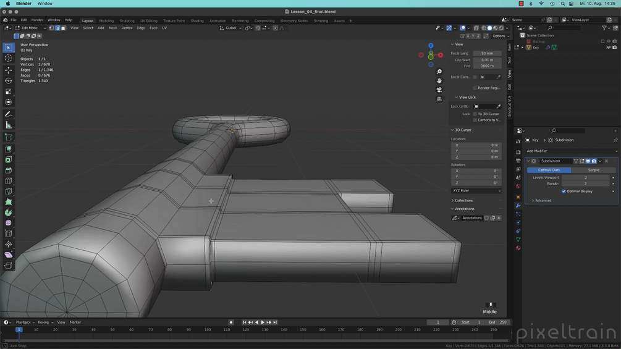Screen dimensions: 621x349
Task: Select the Bevel tool
Action: 8,170
